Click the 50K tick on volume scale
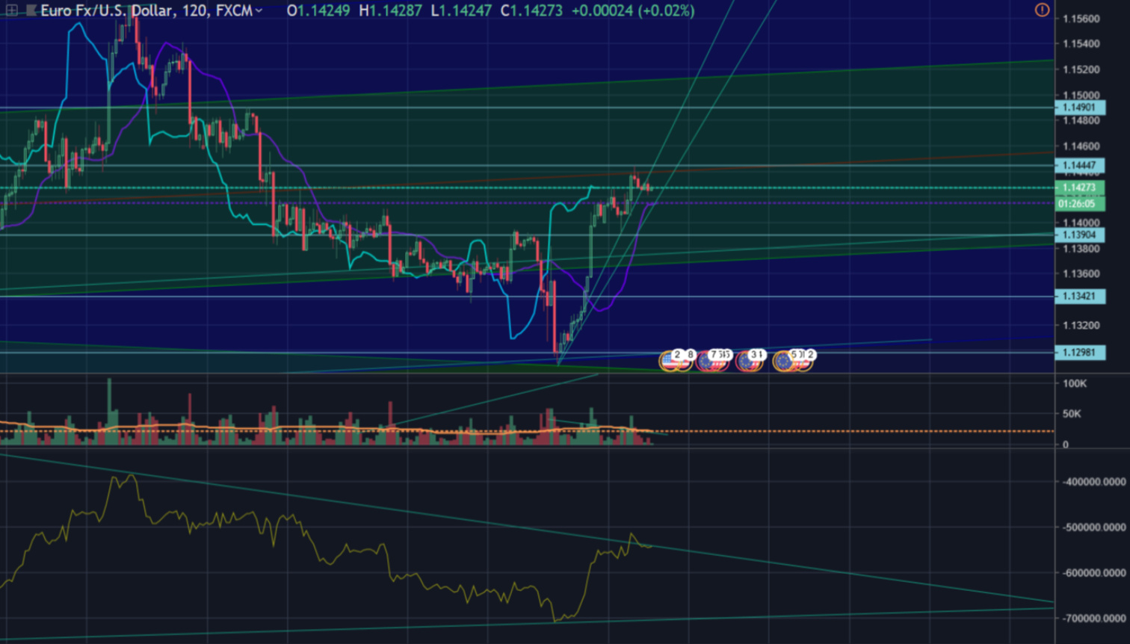This screenshot has height=644, width=1130. [x=1072, y=413]
